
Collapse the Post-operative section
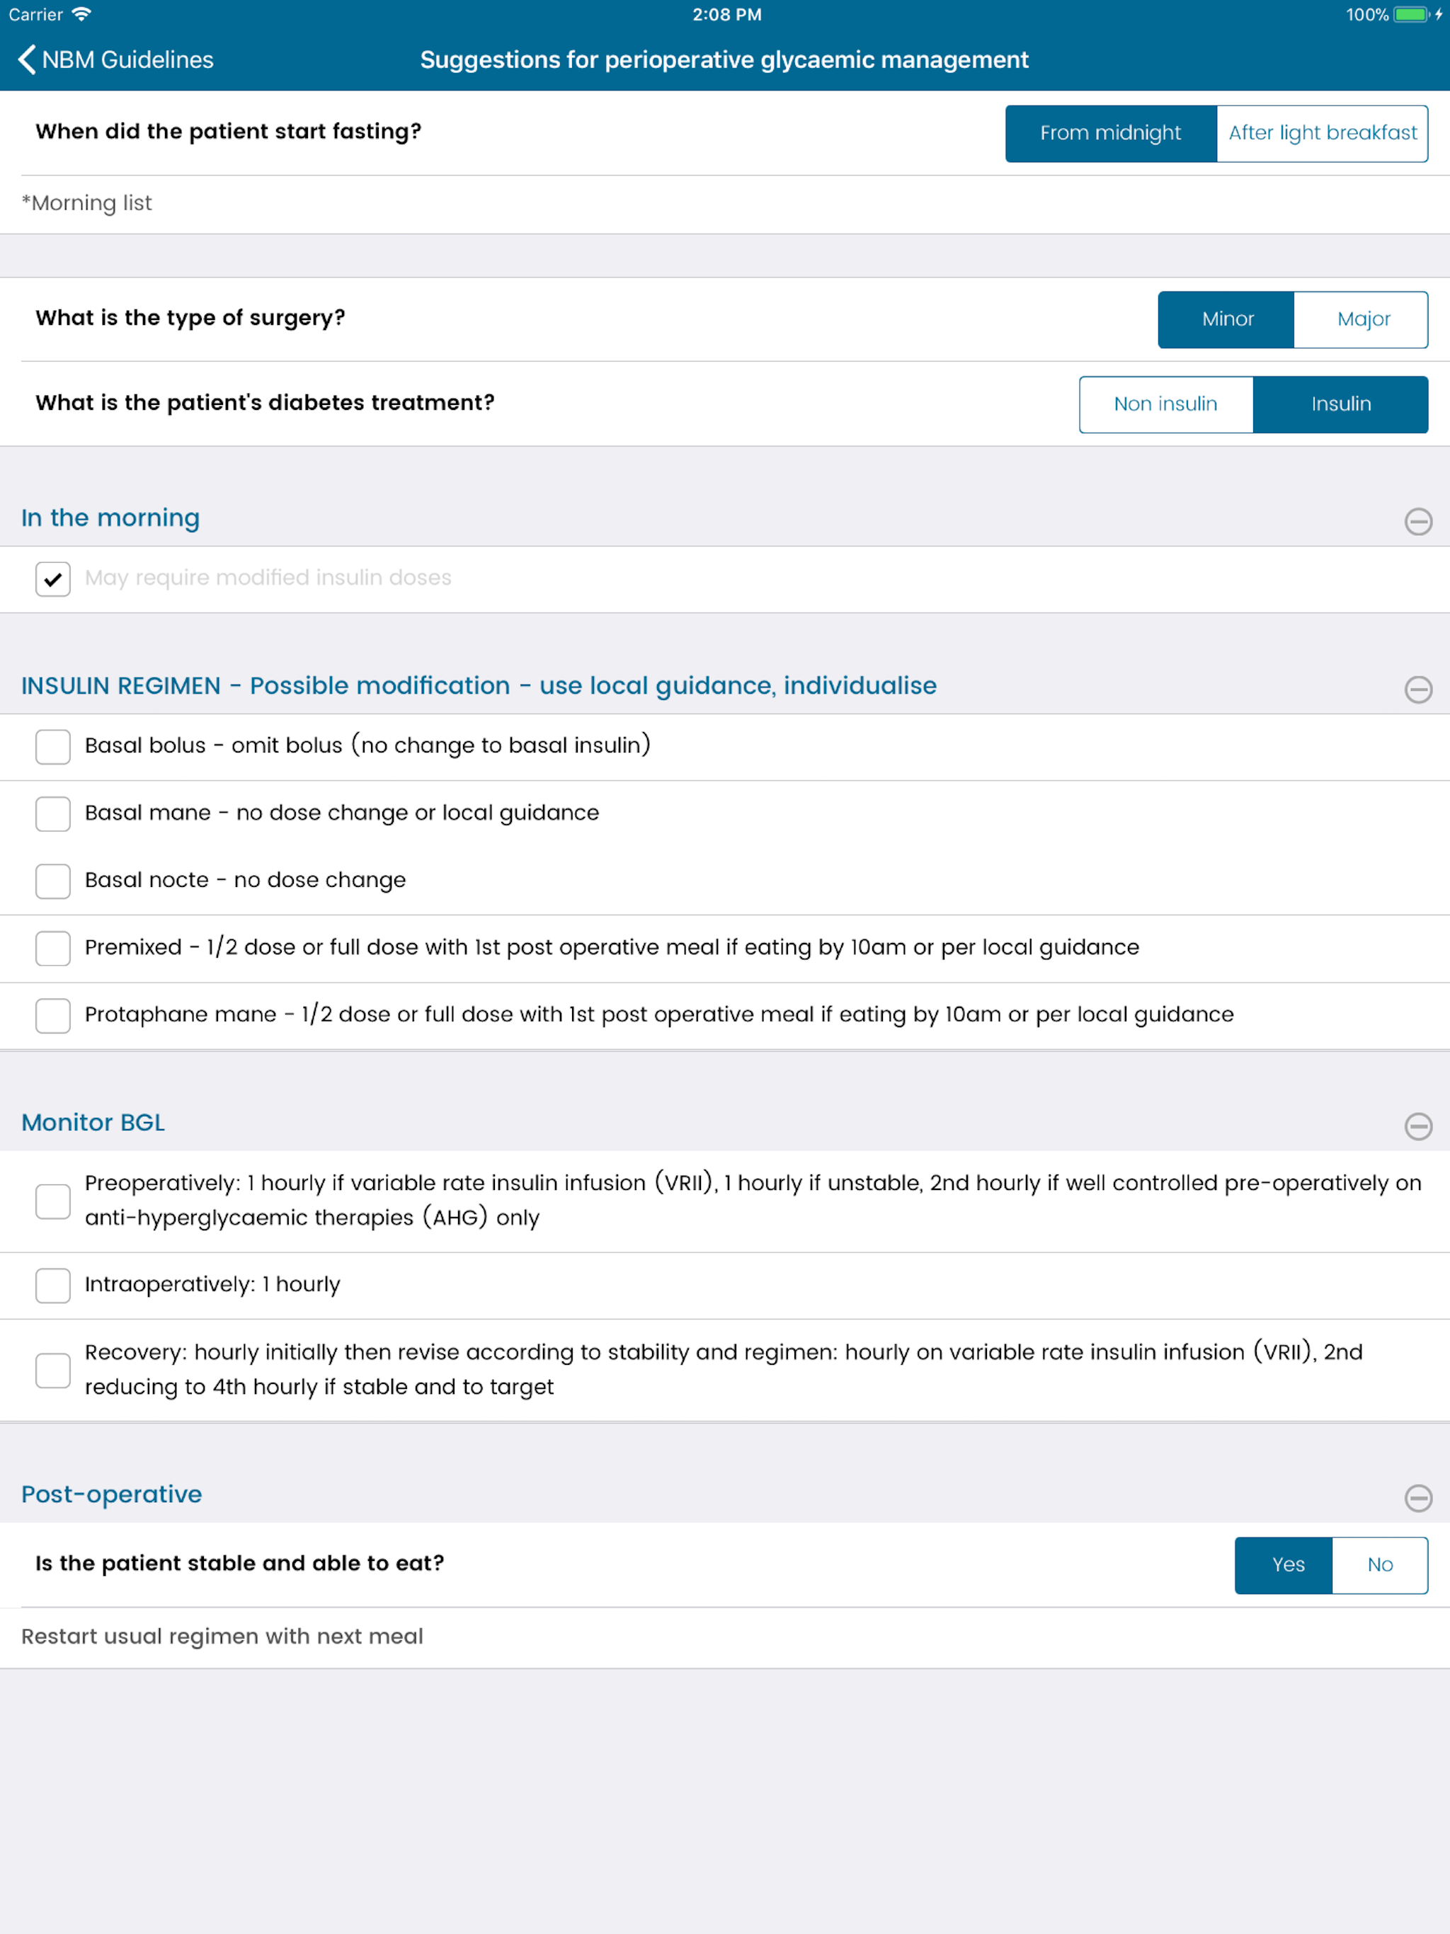coord(1417,1498)
